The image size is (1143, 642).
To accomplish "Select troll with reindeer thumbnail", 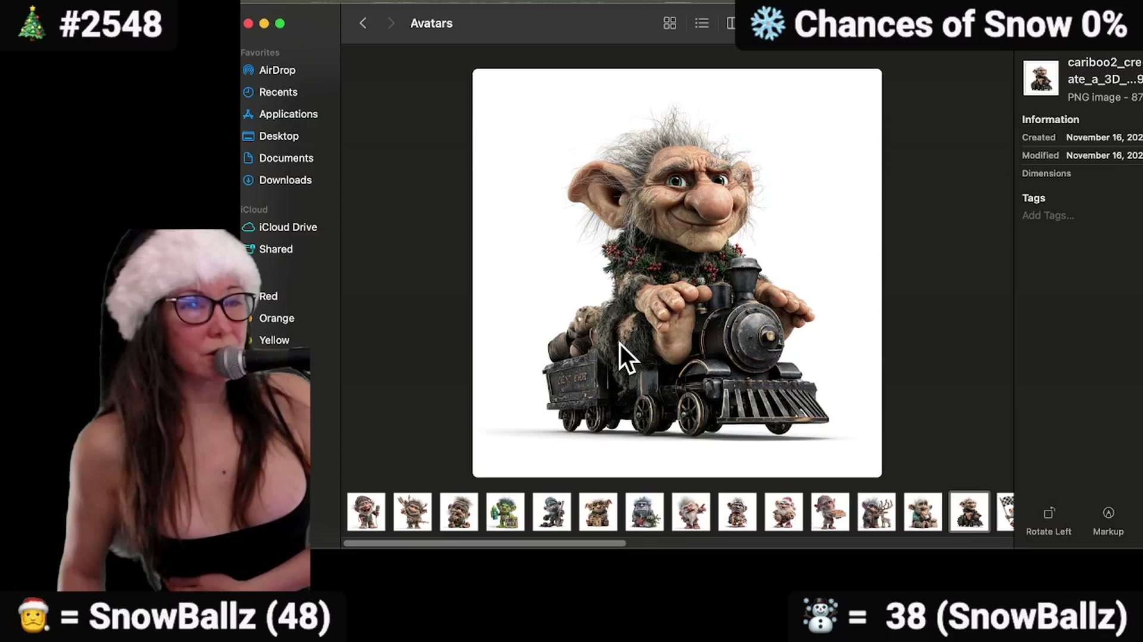I will pos(876,511).
